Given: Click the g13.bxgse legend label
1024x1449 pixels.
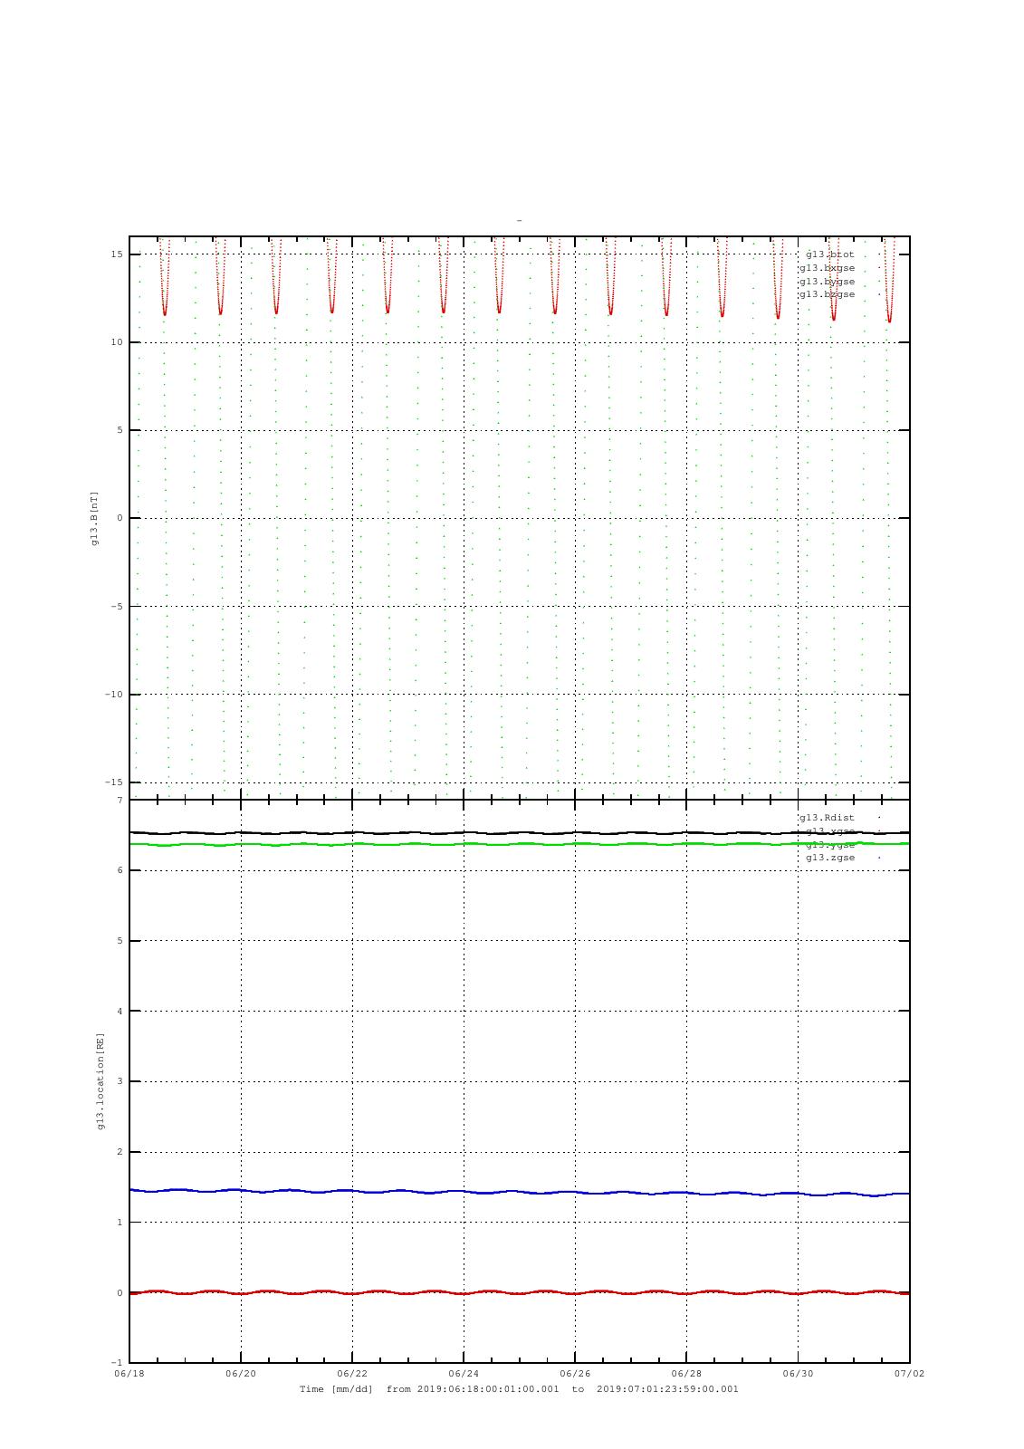Looking at the screenshot, I should 827,268.
